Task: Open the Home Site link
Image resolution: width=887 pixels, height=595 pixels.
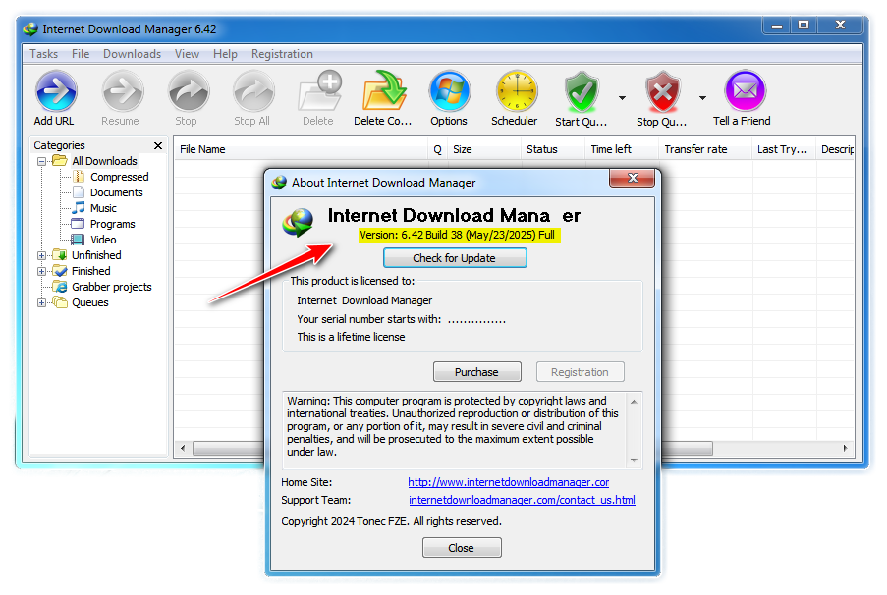Action: (509, 482)
